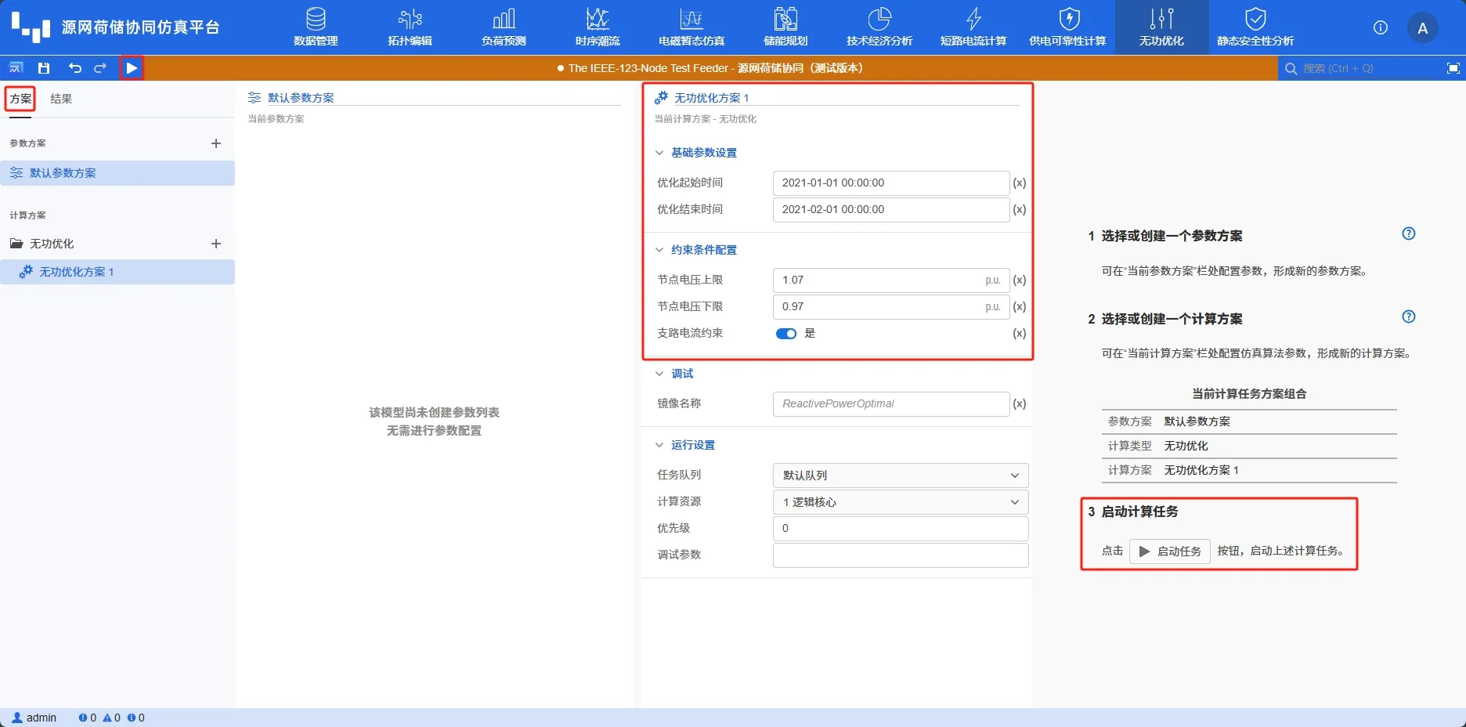Select 默认参数方案 in sidebar
Viewport: 1466px width, 727px height.
pyautogui.click(x=117, y=173)
